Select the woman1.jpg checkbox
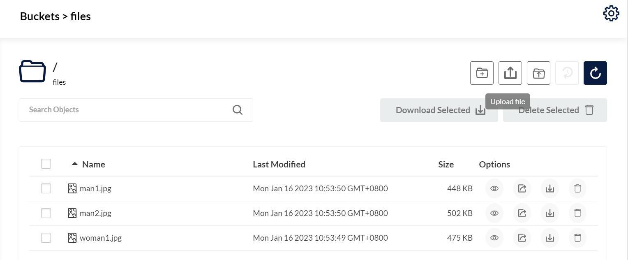 (x=46, y=238)
